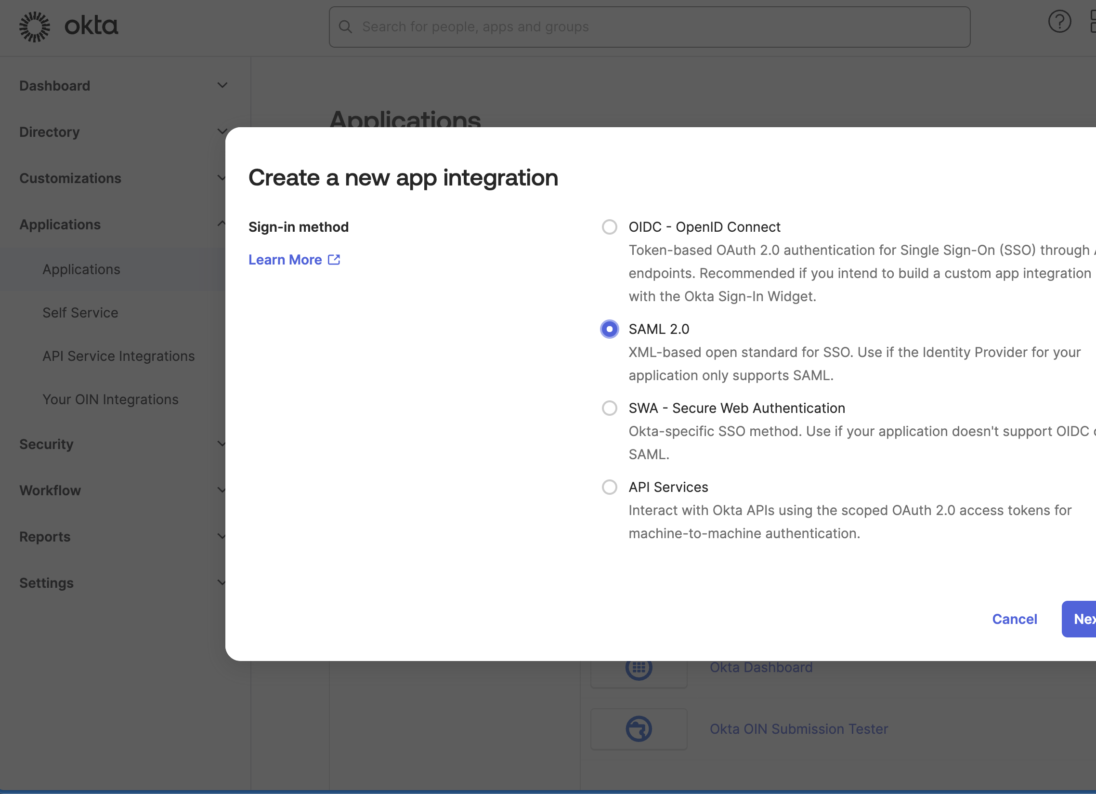Click the Okta Dashboard grid icon

(639, 668)
